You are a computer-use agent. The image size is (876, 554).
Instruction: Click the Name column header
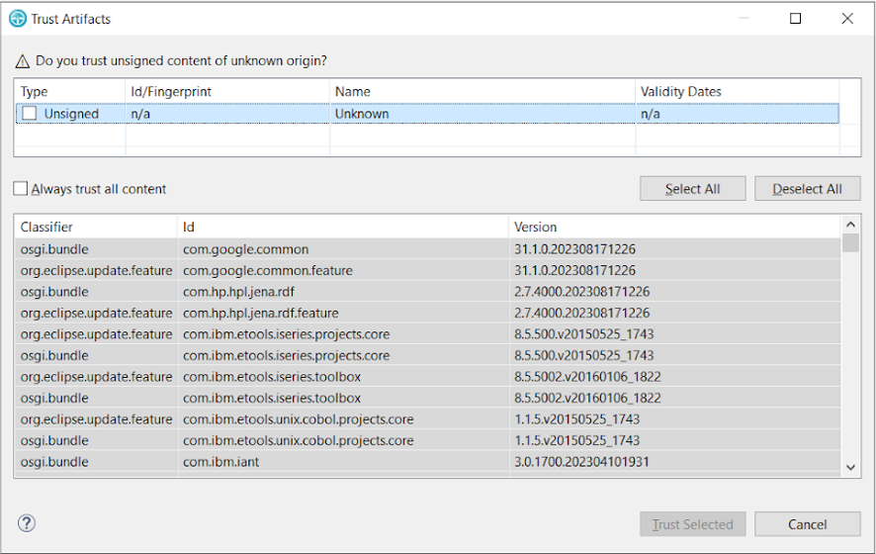482,92
